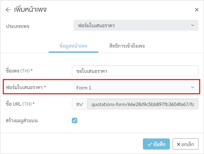The width and height of the screenshot is (204, 154).
Task: Toggle the สร้างเมนูส่วนบน checkbox
Action: point(75,121)
